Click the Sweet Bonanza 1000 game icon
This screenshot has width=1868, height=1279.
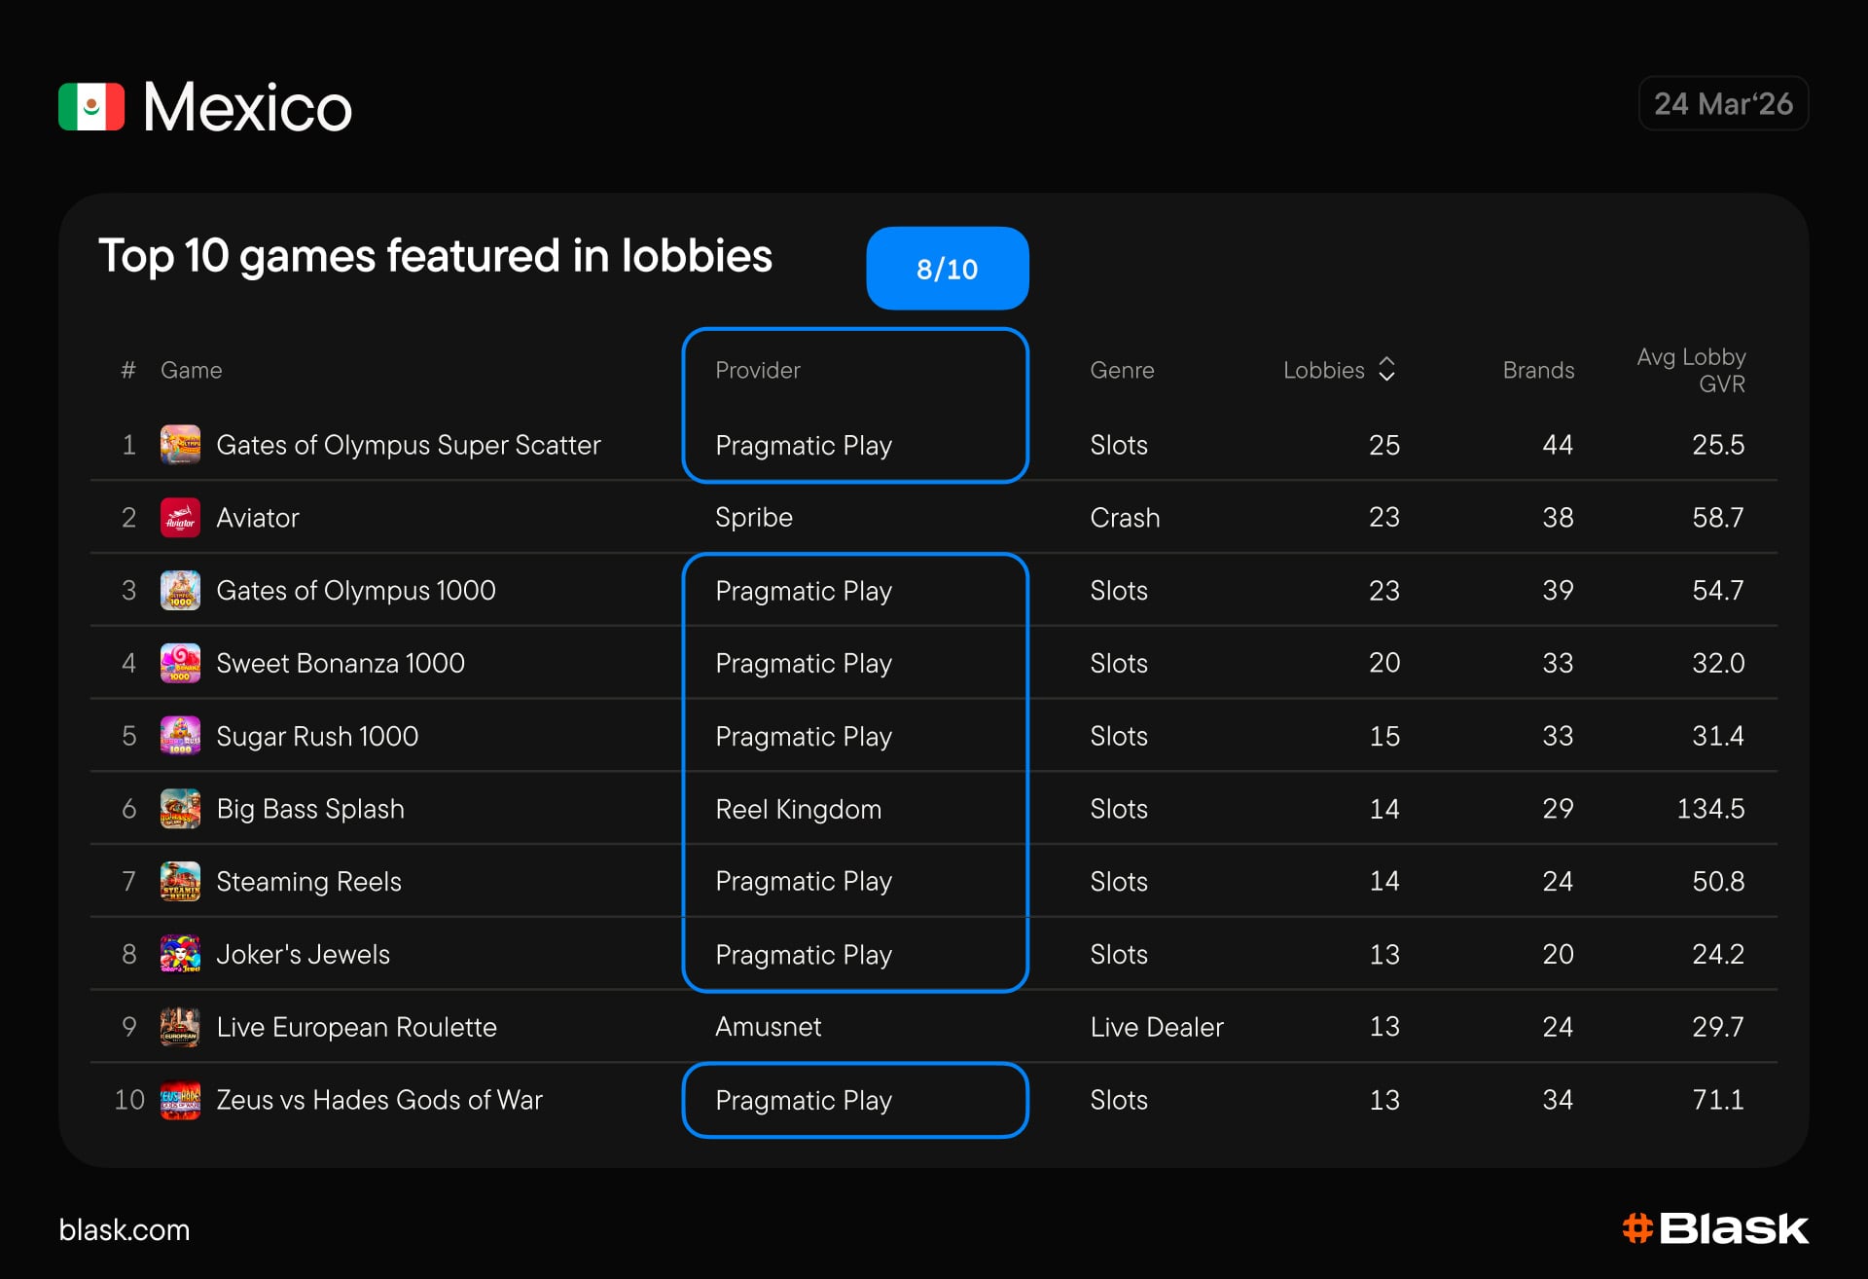click(180, 663)
